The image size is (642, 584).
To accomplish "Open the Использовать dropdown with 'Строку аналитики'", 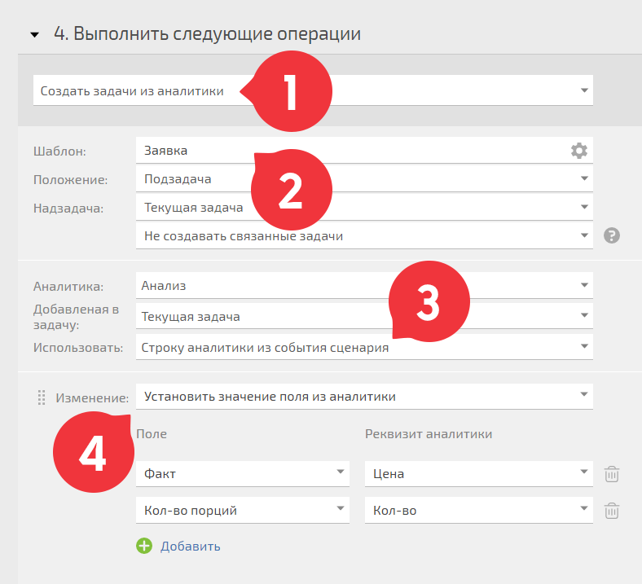I will tap(364, 347).
